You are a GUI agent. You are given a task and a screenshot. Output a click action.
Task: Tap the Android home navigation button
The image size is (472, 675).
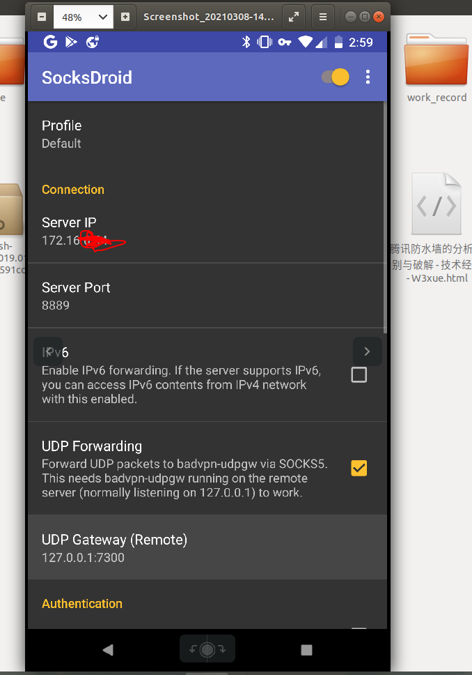coord(207,649)
